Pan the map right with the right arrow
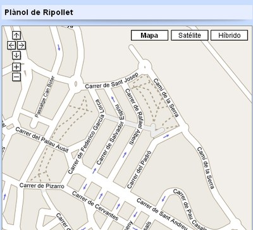The width and height of the screenshot is (253, 230). (x=22, y=45)
